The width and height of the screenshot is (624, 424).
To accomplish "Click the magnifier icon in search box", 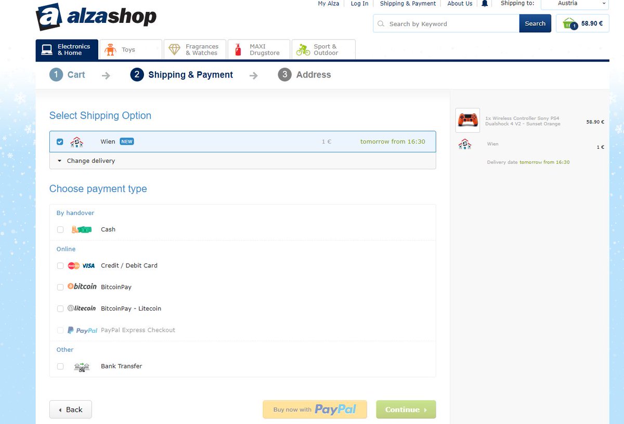I will [x=381, y=24].
